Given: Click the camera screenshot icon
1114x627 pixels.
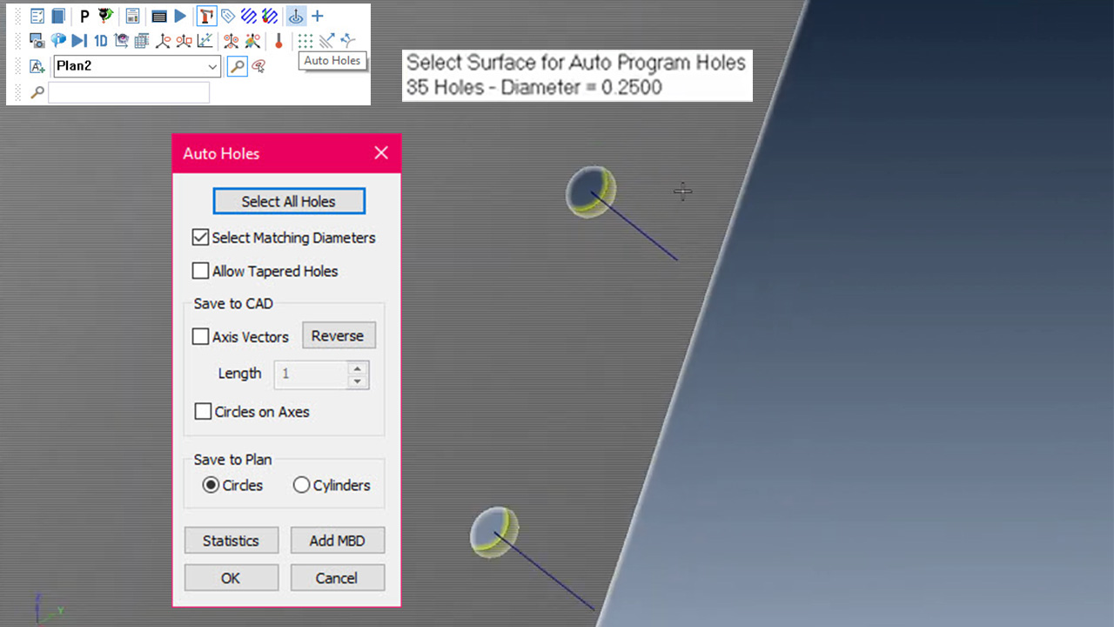Looking at the screenshot, I should [x=37, y=40].
